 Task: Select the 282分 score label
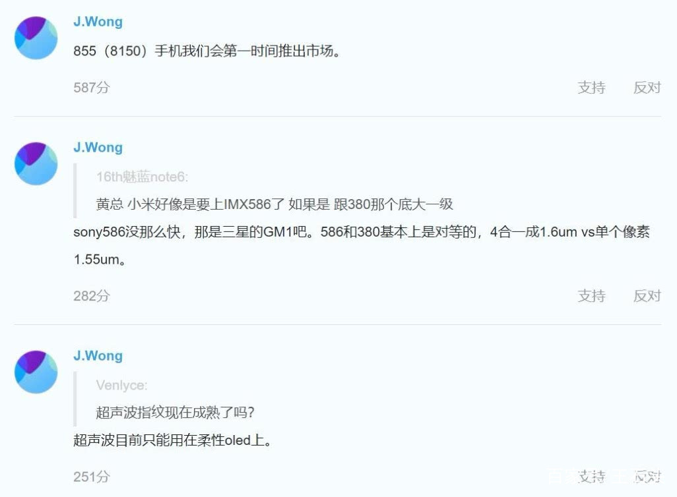92,296
